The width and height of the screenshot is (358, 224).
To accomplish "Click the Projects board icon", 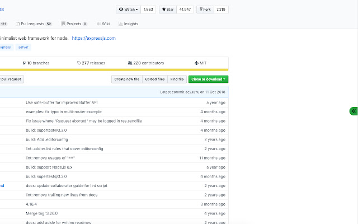I will pos(63,24).
